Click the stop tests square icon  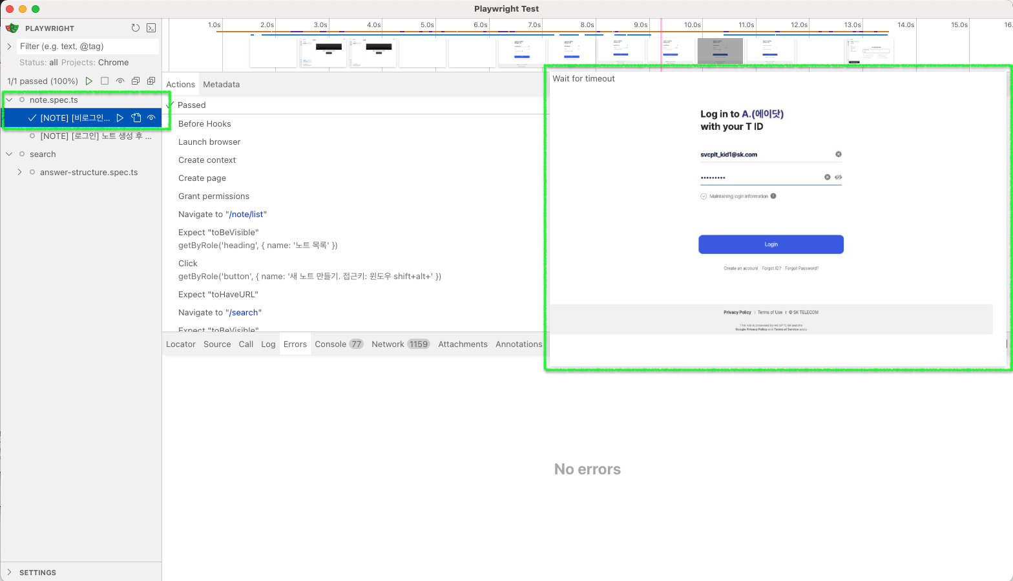point(105,81)
